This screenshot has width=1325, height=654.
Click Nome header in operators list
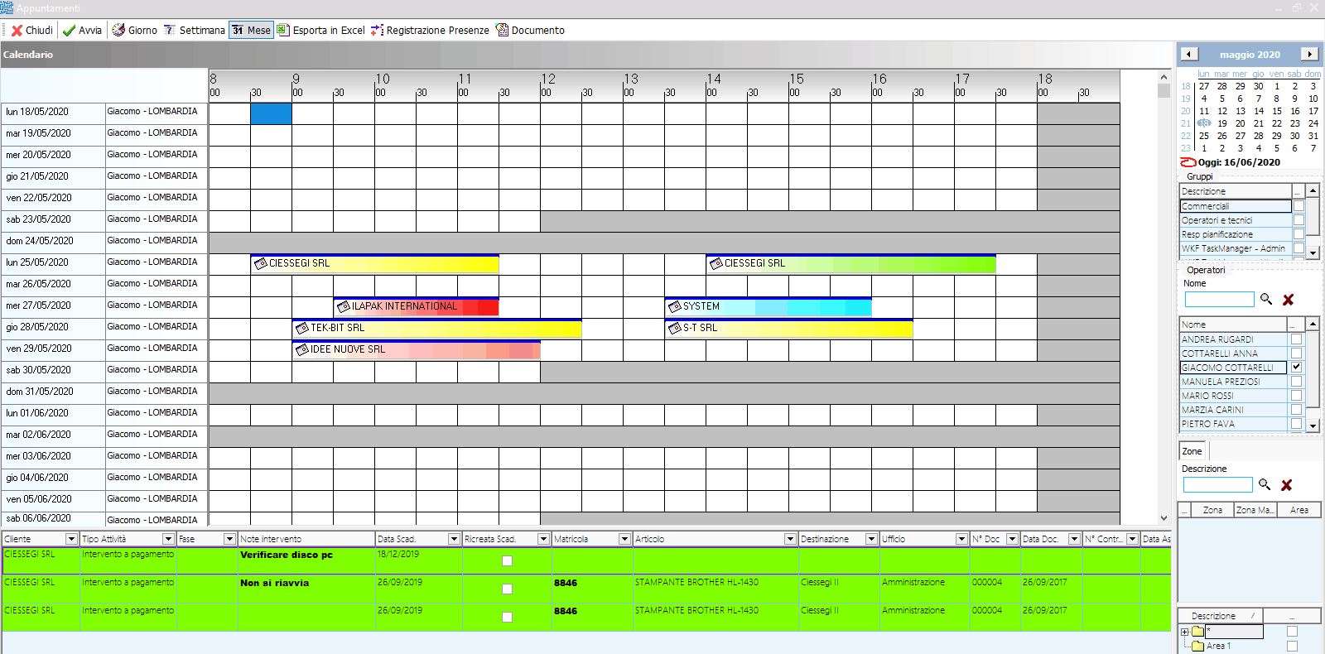coord(1233,325)
